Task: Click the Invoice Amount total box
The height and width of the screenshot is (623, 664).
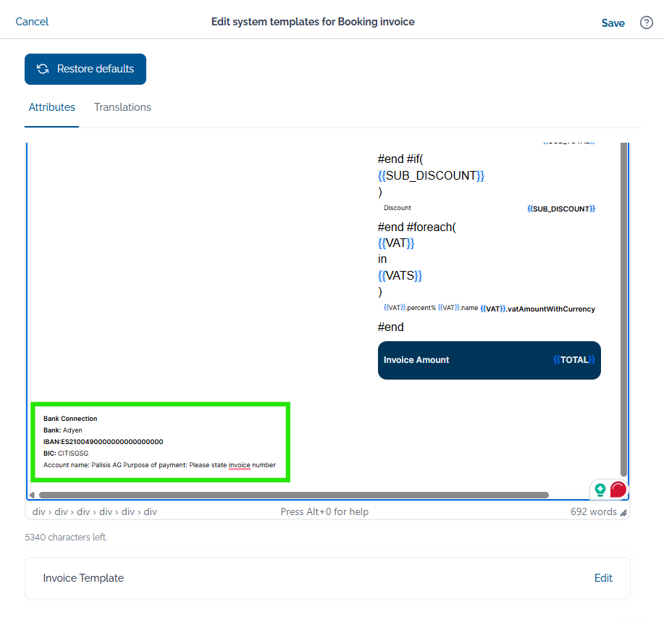Action: pos(489,360)
